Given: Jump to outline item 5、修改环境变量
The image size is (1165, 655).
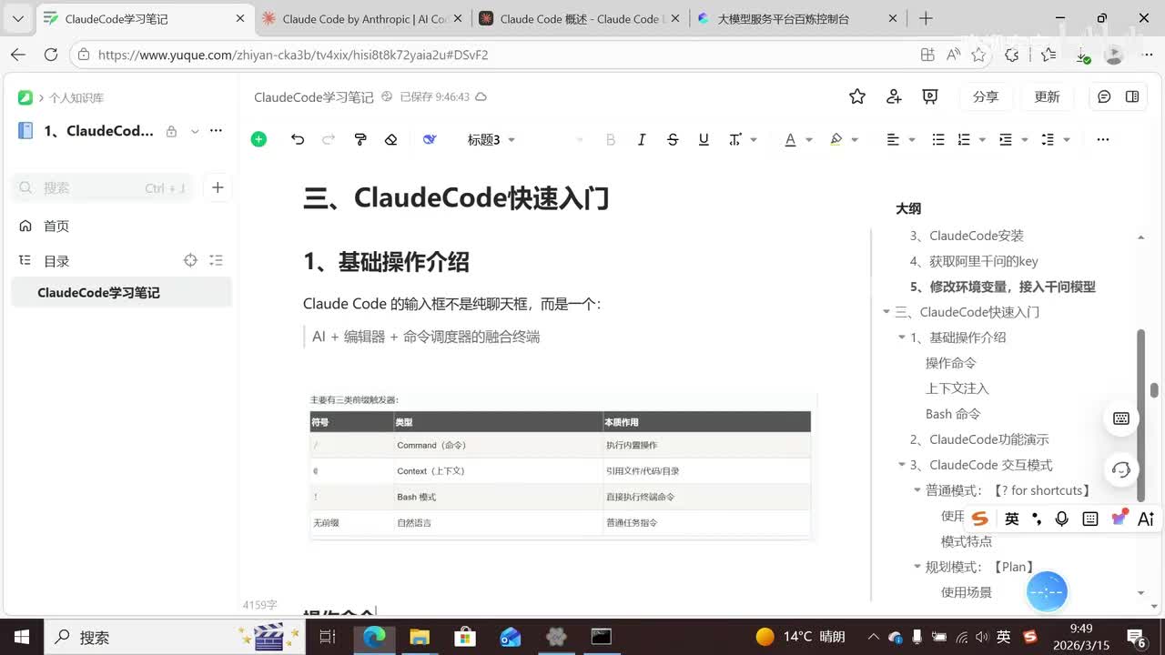Looking at the screenshot, I should 1002,287.
